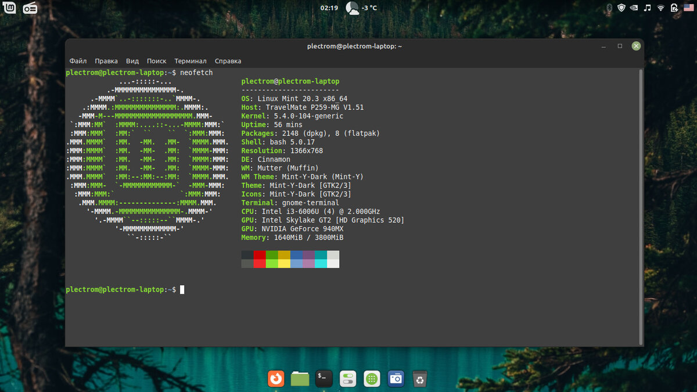Launch Firefox from the dock
This screenshot has width=697, height=392.
pos(276,379)
